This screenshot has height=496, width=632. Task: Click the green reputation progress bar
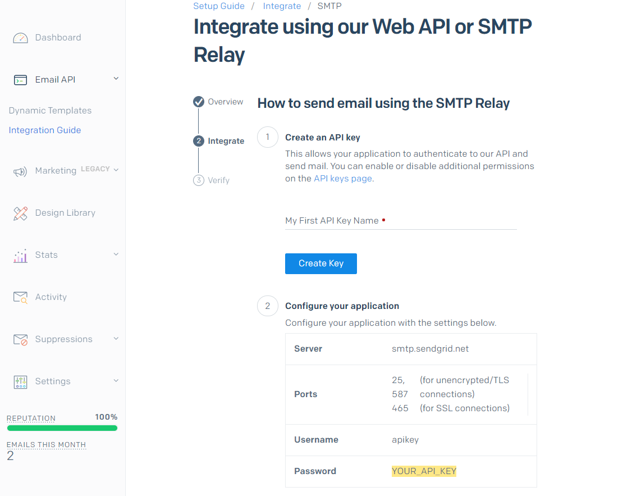(x=62, y=428)
